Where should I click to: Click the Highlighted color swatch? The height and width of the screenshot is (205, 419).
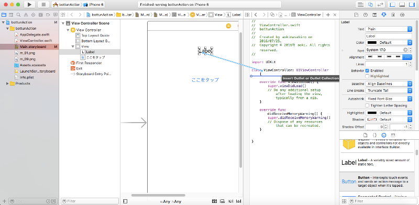pos(372,113)
